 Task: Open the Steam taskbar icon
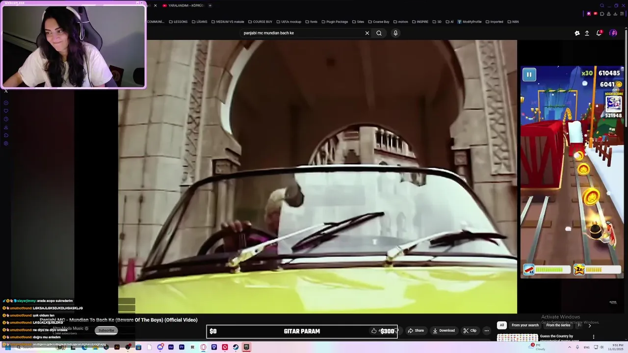tap(235, 347)
